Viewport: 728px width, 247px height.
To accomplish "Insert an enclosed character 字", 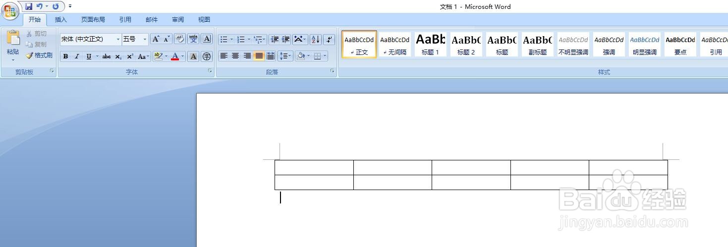I will pos(207,56).
